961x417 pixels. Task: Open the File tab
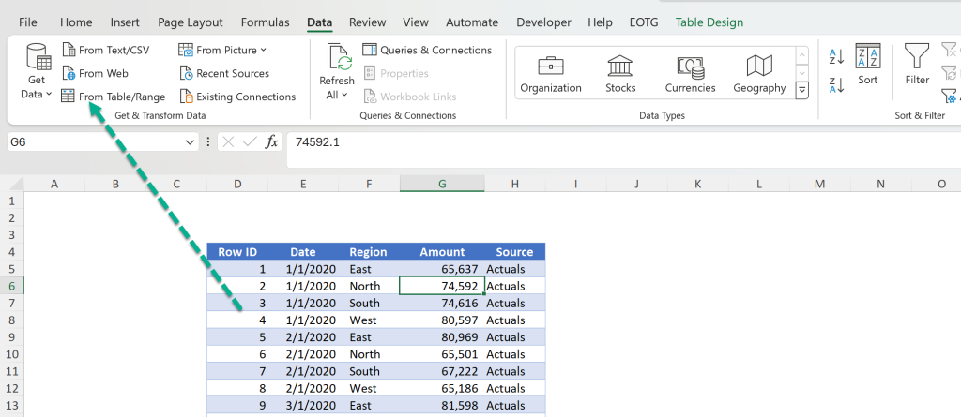(27, 22)
